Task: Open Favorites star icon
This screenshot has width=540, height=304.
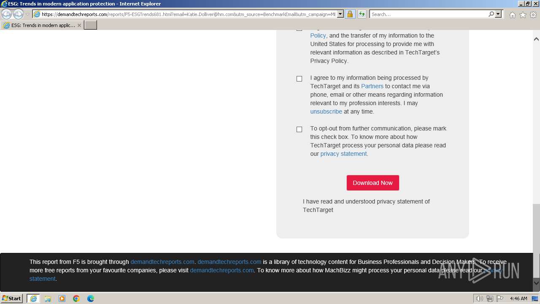Action: pos(523,15)
